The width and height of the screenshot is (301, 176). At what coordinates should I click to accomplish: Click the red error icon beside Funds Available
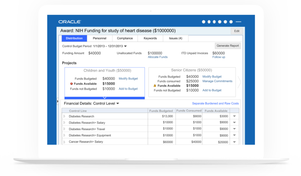click(x=71, y=84)
